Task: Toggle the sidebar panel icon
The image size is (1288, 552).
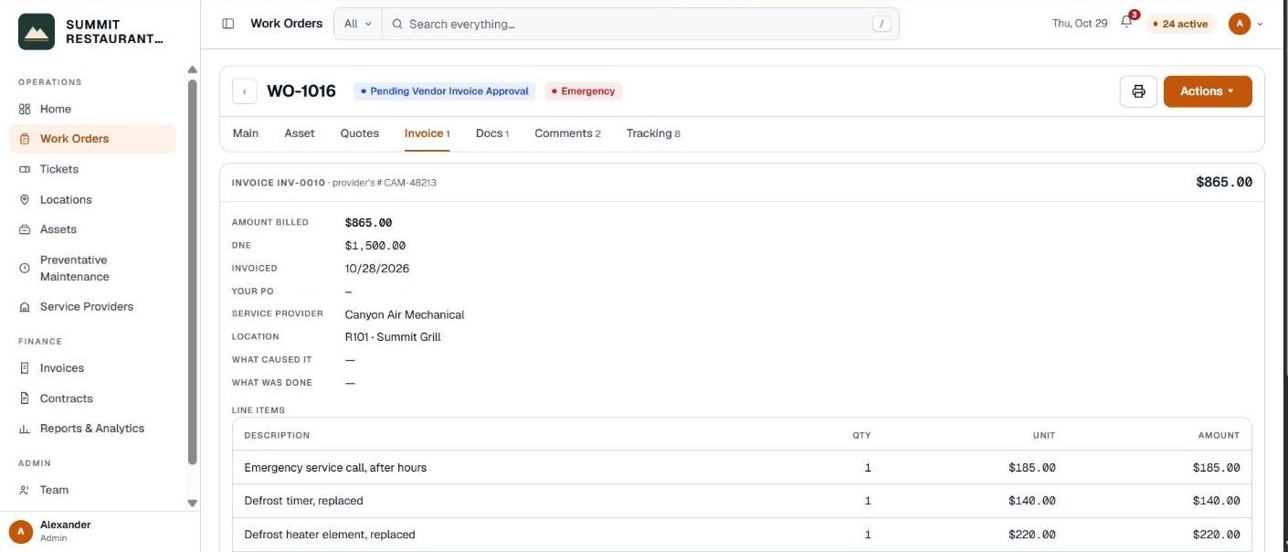Action: click(x=228, y=24)
